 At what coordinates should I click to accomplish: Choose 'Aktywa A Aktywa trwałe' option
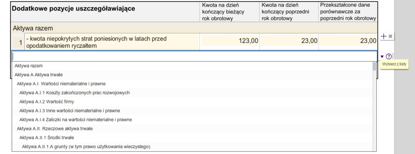(x=192, y=75)
